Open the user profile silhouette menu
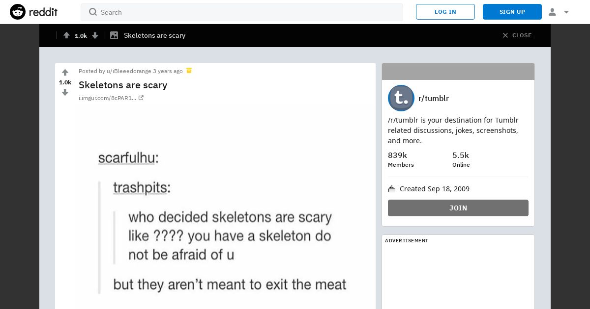Viewport: 590px width, 309px height. pyautogui.click(x=552, y=12)
